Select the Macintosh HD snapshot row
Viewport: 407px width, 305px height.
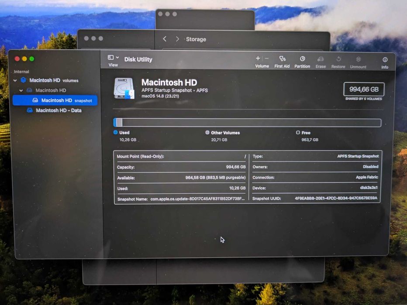[x=55, y=100]
